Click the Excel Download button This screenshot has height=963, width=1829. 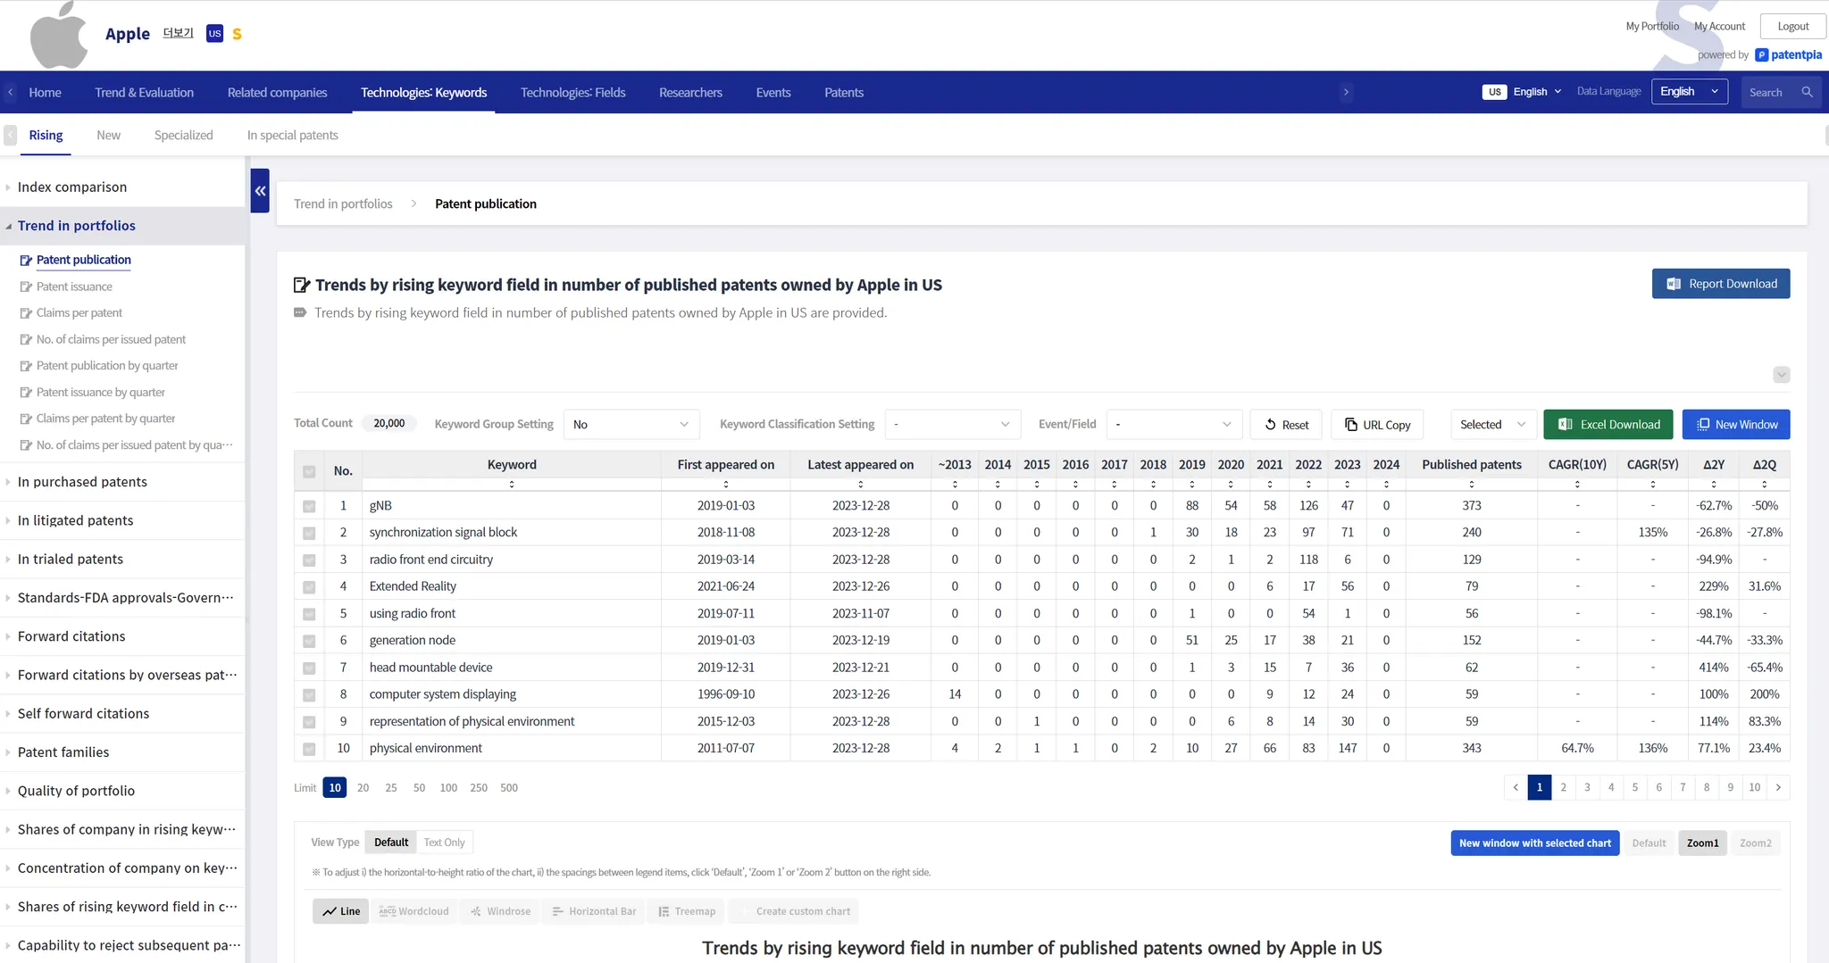[1608, 425]
